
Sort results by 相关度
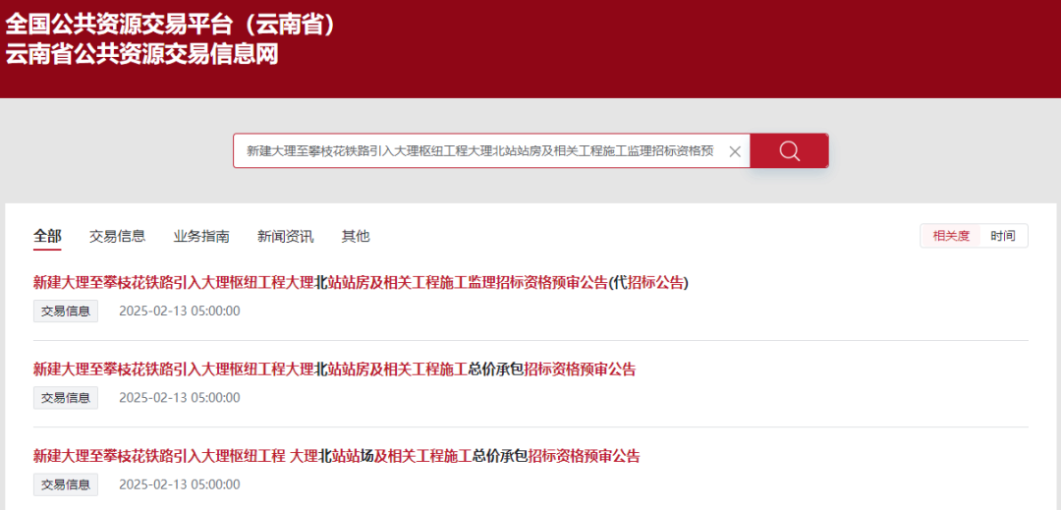[x=951, y=236]
